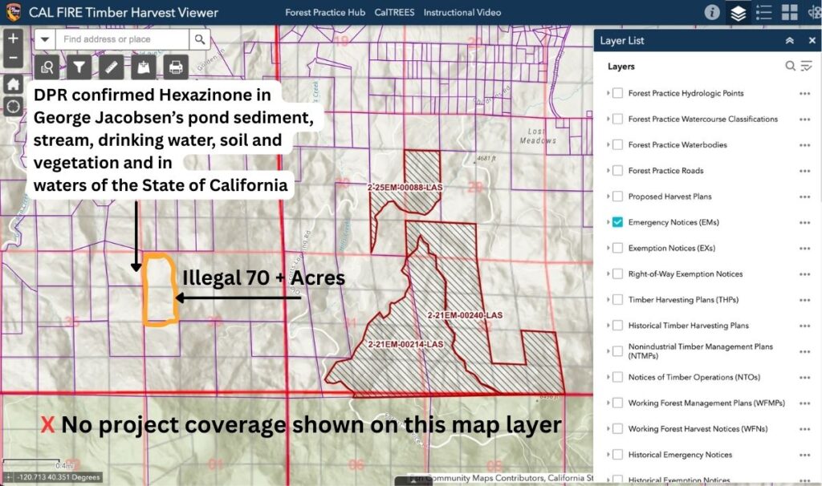Screen dimensions: 822x486
Task: Open options for Forest Practice Roads layer
Action: (804, 172)
